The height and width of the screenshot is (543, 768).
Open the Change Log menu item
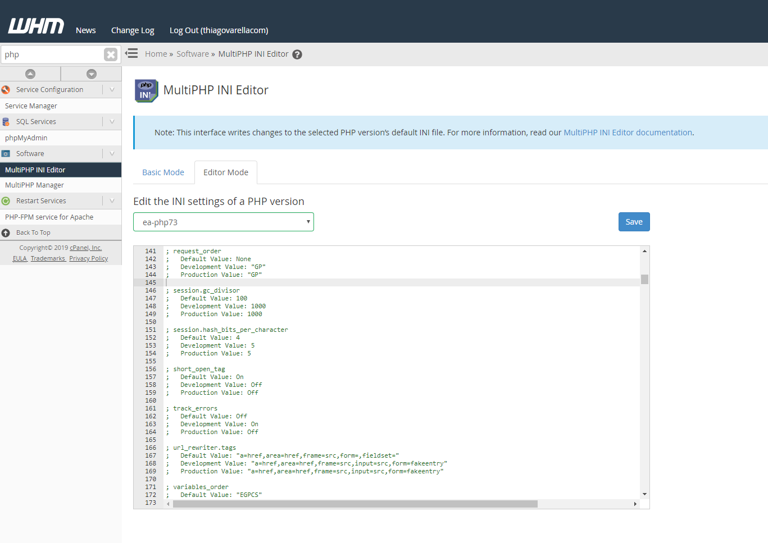(133, 30)
